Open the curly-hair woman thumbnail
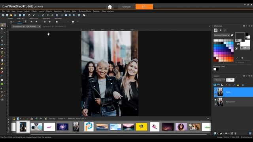Viewport: 253px width, 142px height. pos(181,127)
